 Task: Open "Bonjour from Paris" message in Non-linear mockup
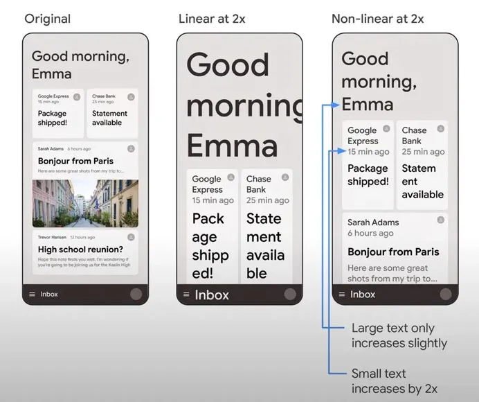pos(393,252)
